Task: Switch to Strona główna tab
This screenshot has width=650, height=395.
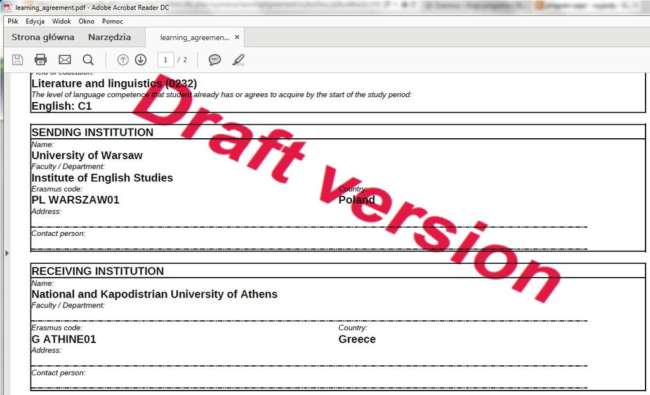Action: pyautogui.click(x=43, y=37)
